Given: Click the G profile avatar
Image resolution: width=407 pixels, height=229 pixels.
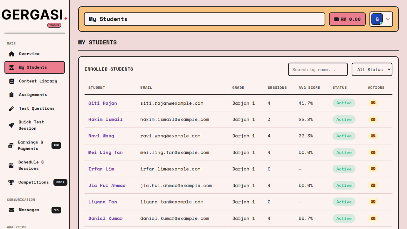Looking at the screenshot, I should point(377,19).
